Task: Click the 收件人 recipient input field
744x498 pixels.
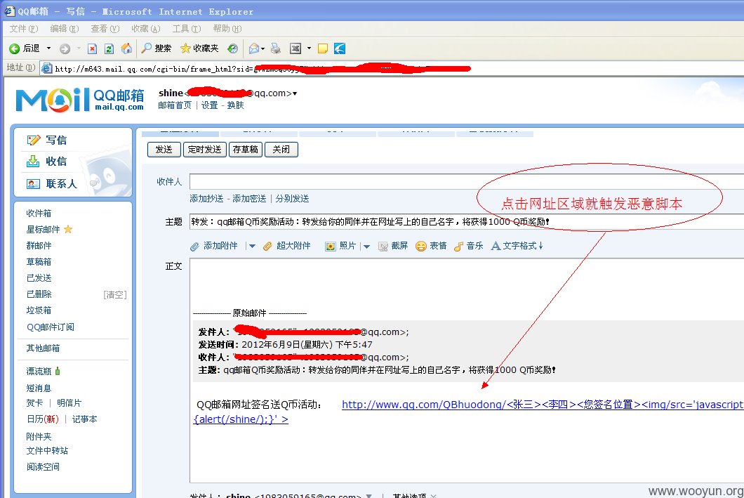Action: click(467, 181)
